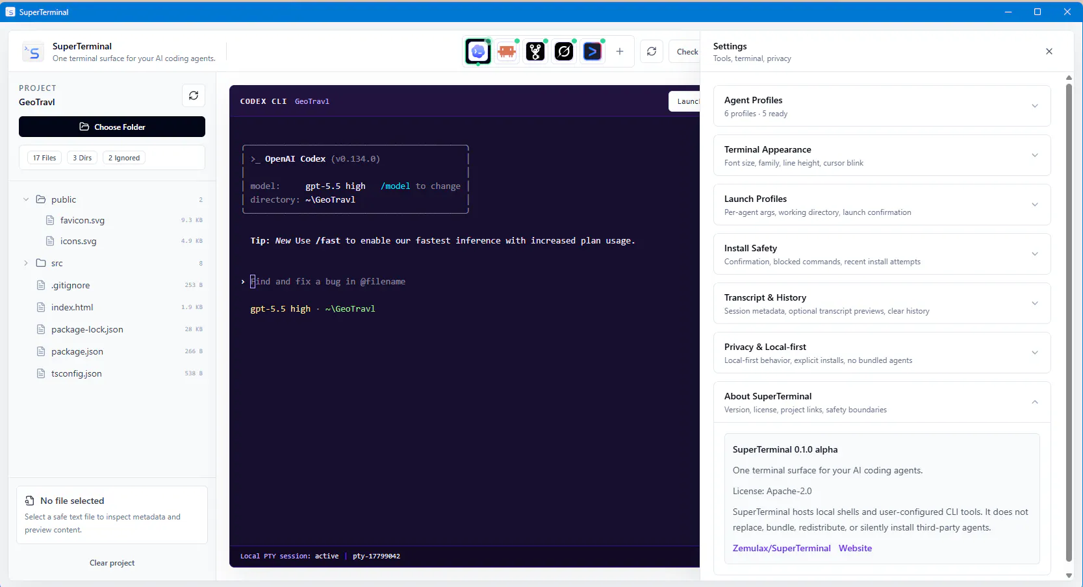Click the 3 Dirs badge
Image resolution: width=1083 pixels, height=587 pixels.
pos(82,158)
